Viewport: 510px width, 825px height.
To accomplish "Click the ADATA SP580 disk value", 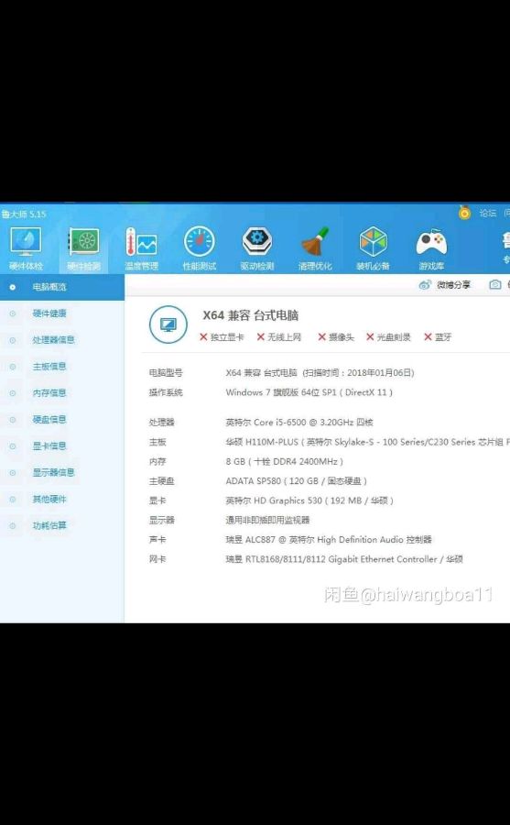I will (x=296, y=481).
